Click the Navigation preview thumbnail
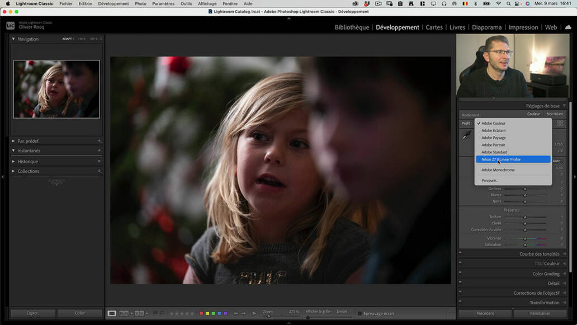The width and height of the screenshot is (577, 325). pyautogui.click(x=56, y=88)
